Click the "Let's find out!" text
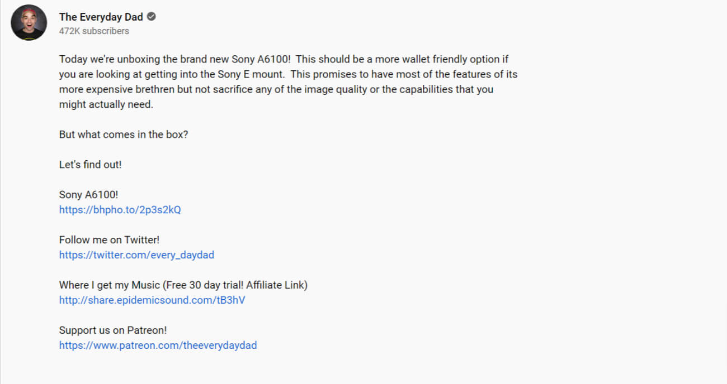The image size is (727, 384). pos(91,165)
